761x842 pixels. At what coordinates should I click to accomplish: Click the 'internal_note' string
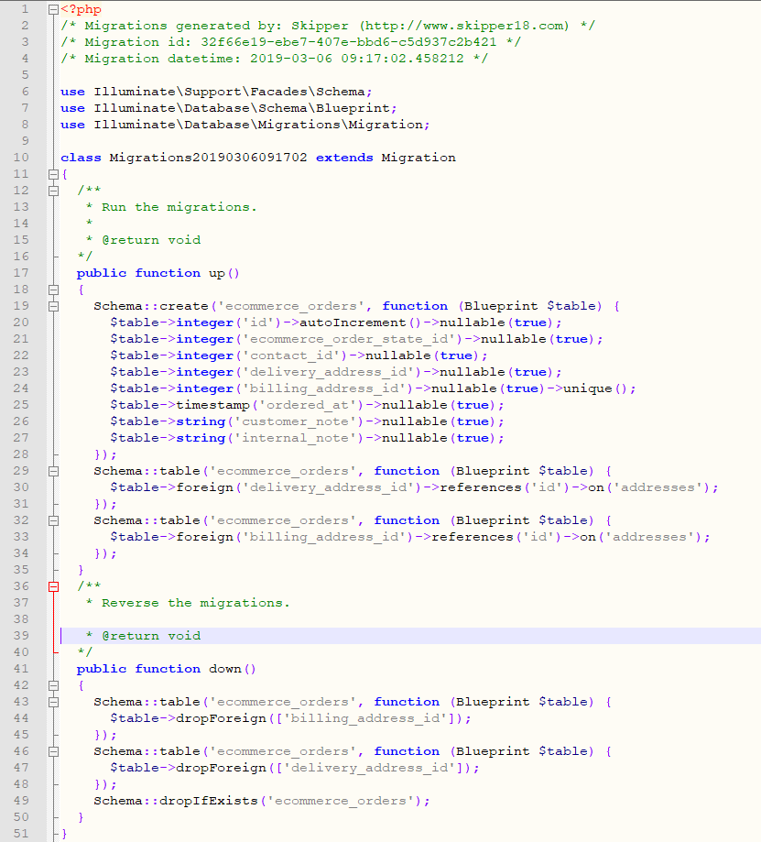(295, 438)
